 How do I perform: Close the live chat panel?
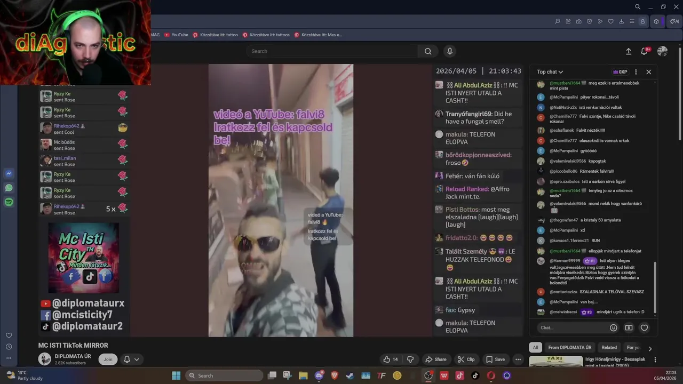649,72
